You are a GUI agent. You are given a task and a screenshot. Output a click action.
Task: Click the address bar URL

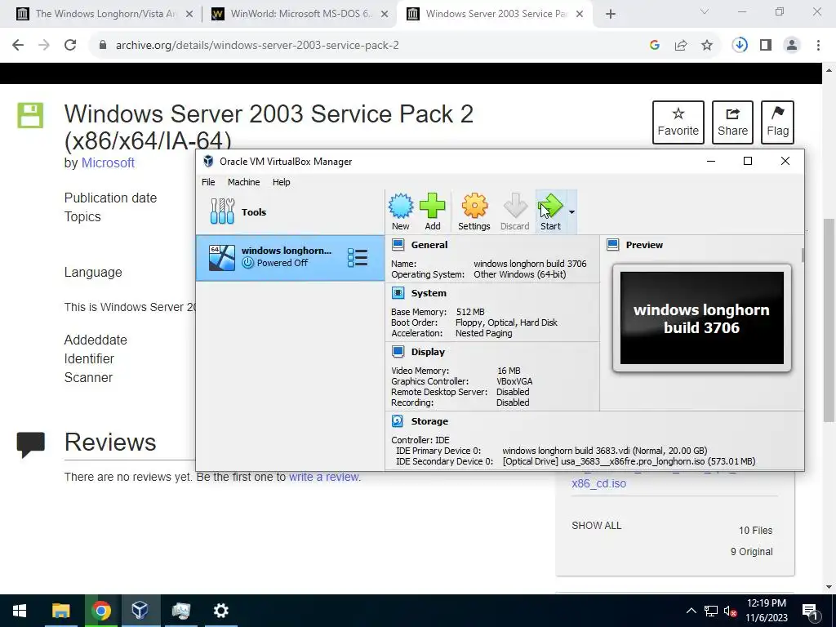pyautogui.click(x=257, y=46)
